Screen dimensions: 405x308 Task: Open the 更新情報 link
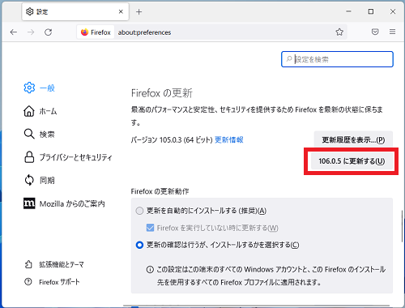(x=229, y=139)
